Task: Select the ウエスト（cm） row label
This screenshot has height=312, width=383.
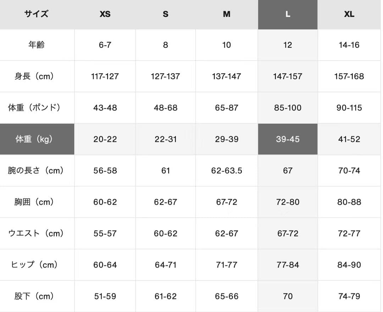Action: (x=37, y=233)
